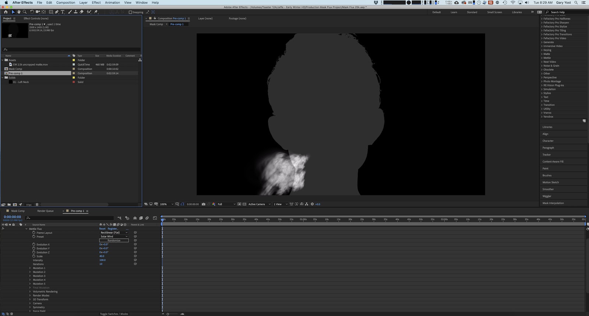Toggle the Scale property stopwatch
This screenshot has width=589, height=316.
point(34,256)
